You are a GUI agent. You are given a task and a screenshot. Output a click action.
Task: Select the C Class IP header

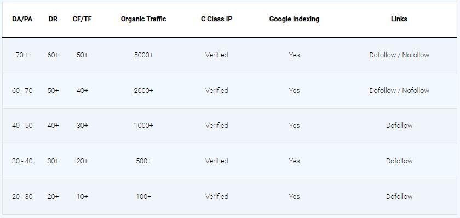coord(216,19)
